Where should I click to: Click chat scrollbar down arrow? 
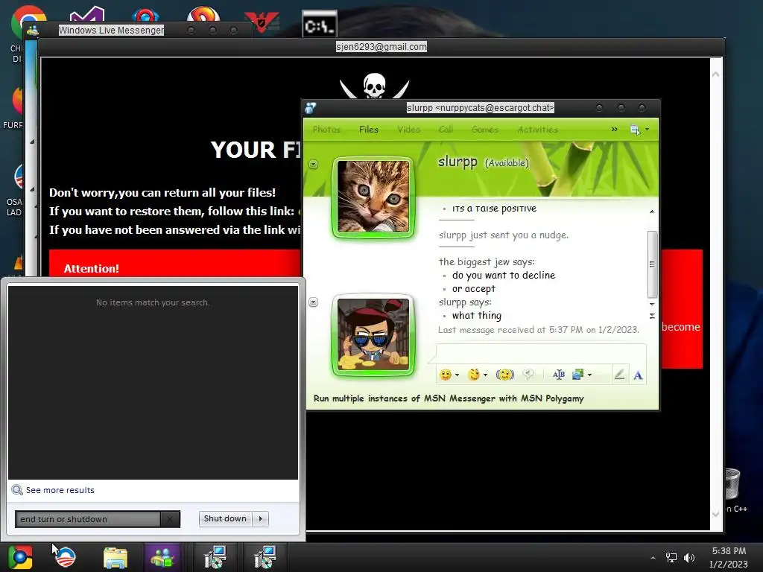pos(652,304)
